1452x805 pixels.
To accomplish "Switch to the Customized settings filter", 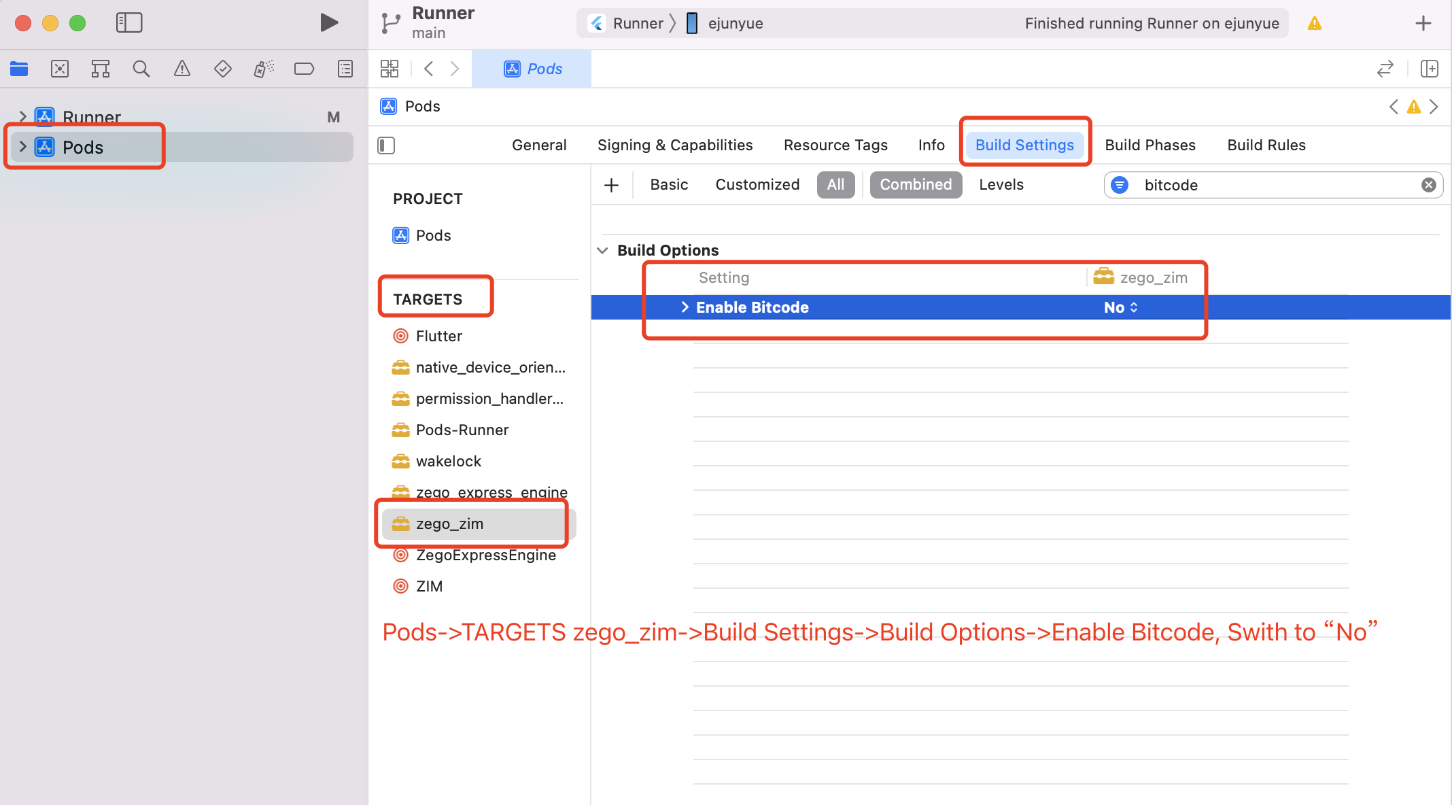I will click(757, 185).
